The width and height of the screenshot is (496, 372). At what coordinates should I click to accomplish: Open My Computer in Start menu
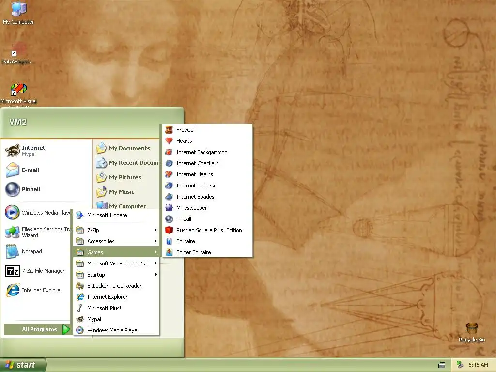coord(126,205)
